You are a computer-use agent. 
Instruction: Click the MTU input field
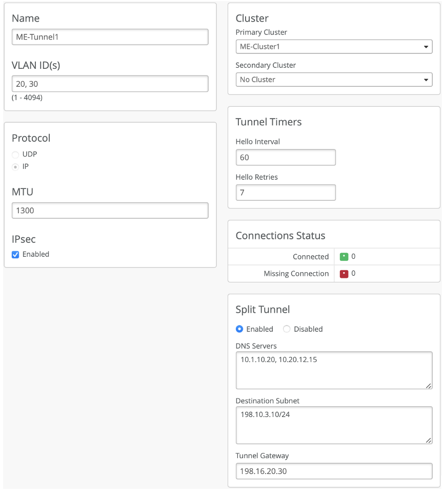pyautogui.click(x=110, y=211)
